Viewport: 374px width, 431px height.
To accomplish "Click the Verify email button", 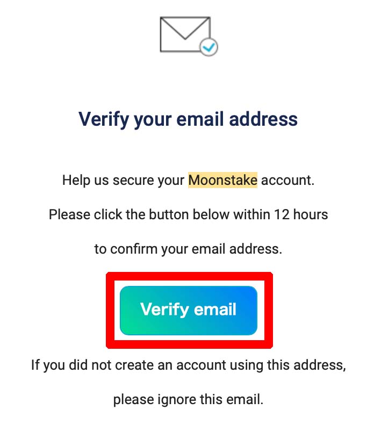I will (x=189, y=310).
